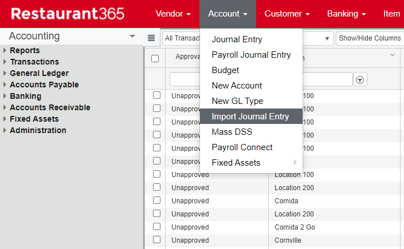Choose Mass DSS menu item
This screenshot has width=404, height=249.
251,132
